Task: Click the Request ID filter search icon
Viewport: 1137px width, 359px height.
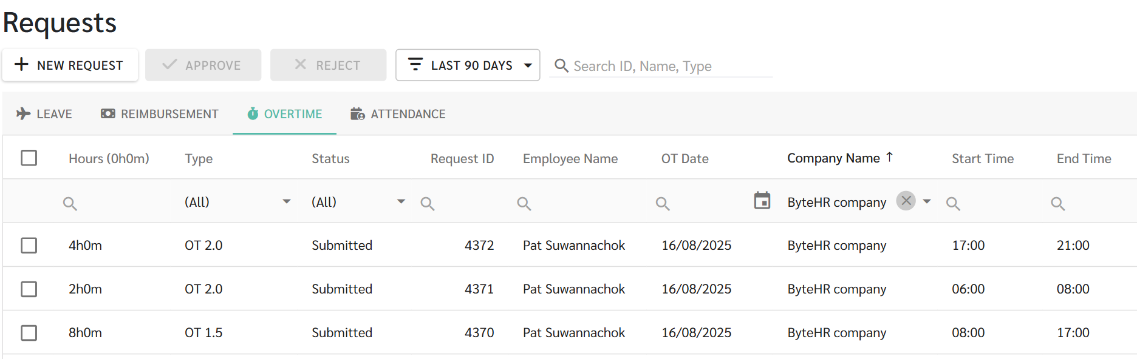Action: point(428,204)
